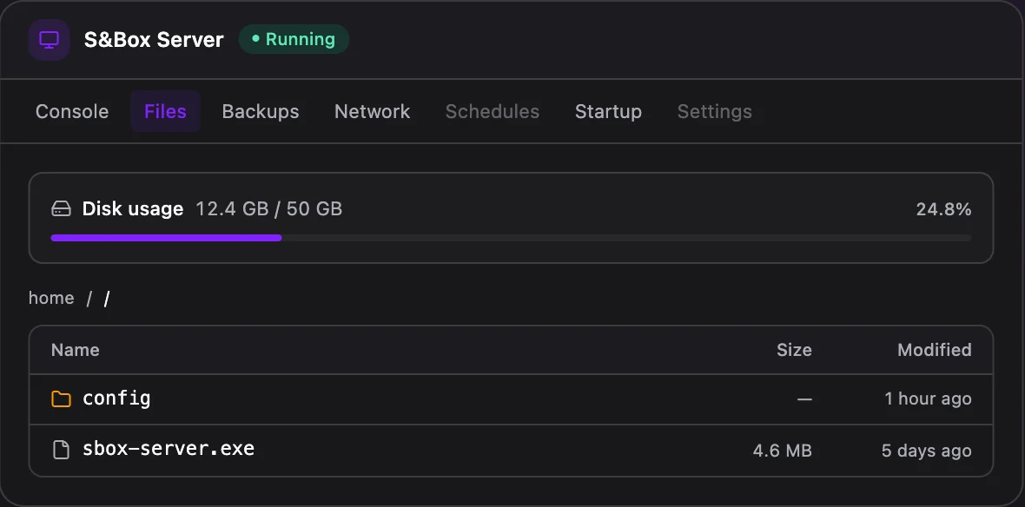Viewport: 1025px width, 507px height.
Task: Click the 4.6 MB size cell
Action: (783, 451)
